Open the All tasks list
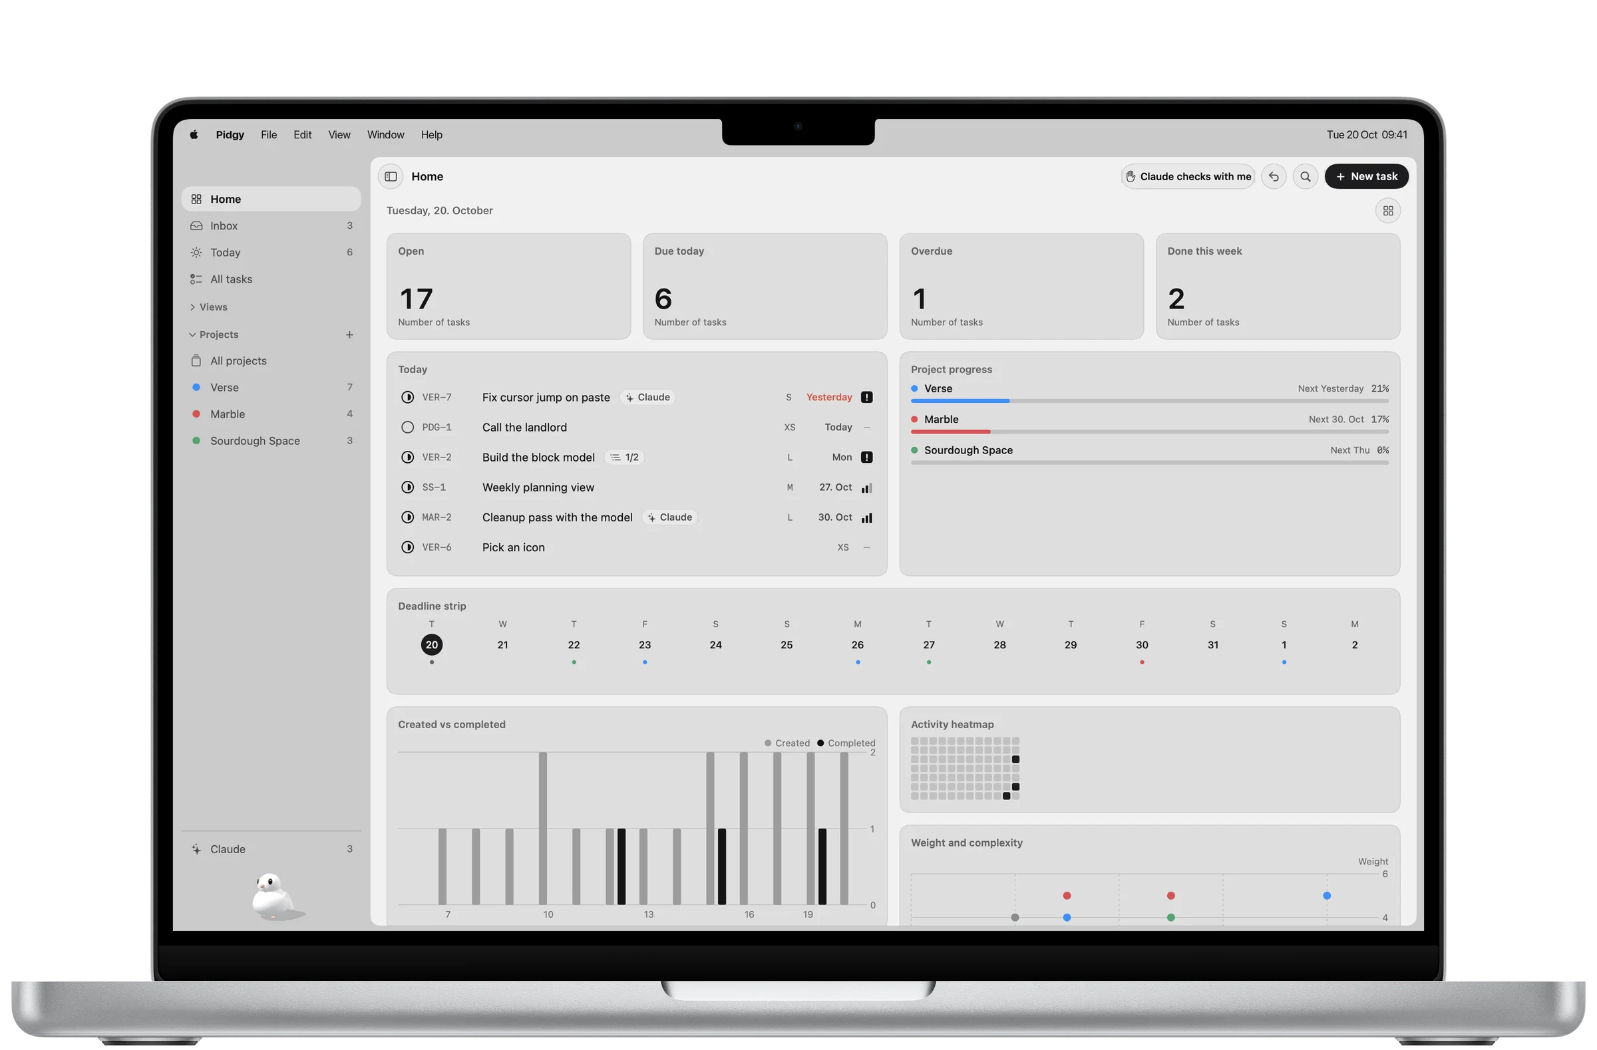 271,279
